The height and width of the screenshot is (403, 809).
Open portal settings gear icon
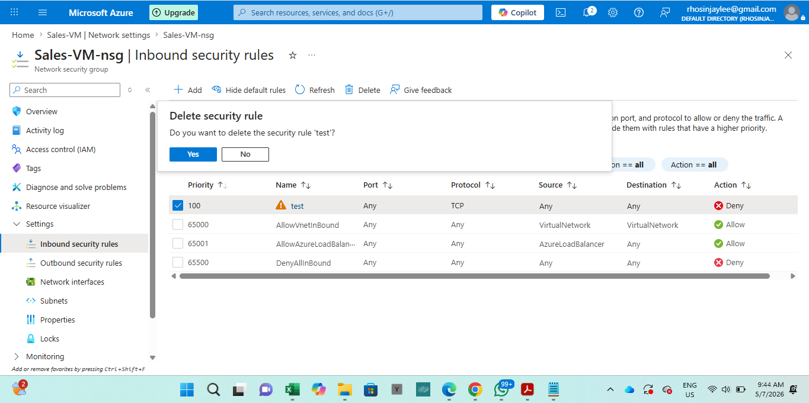(x=613, y=12)
